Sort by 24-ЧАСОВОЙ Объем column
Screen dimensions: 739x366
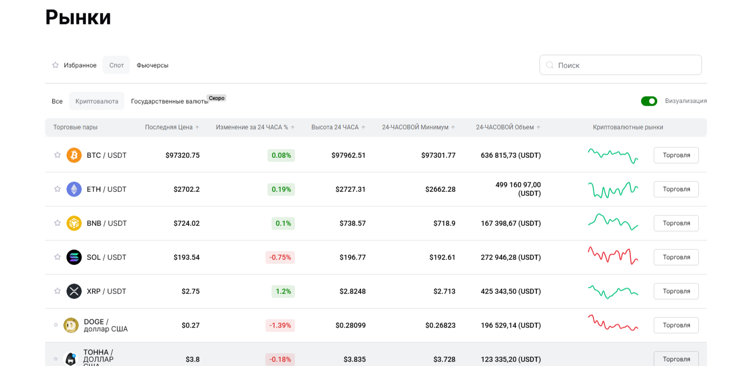508,127
